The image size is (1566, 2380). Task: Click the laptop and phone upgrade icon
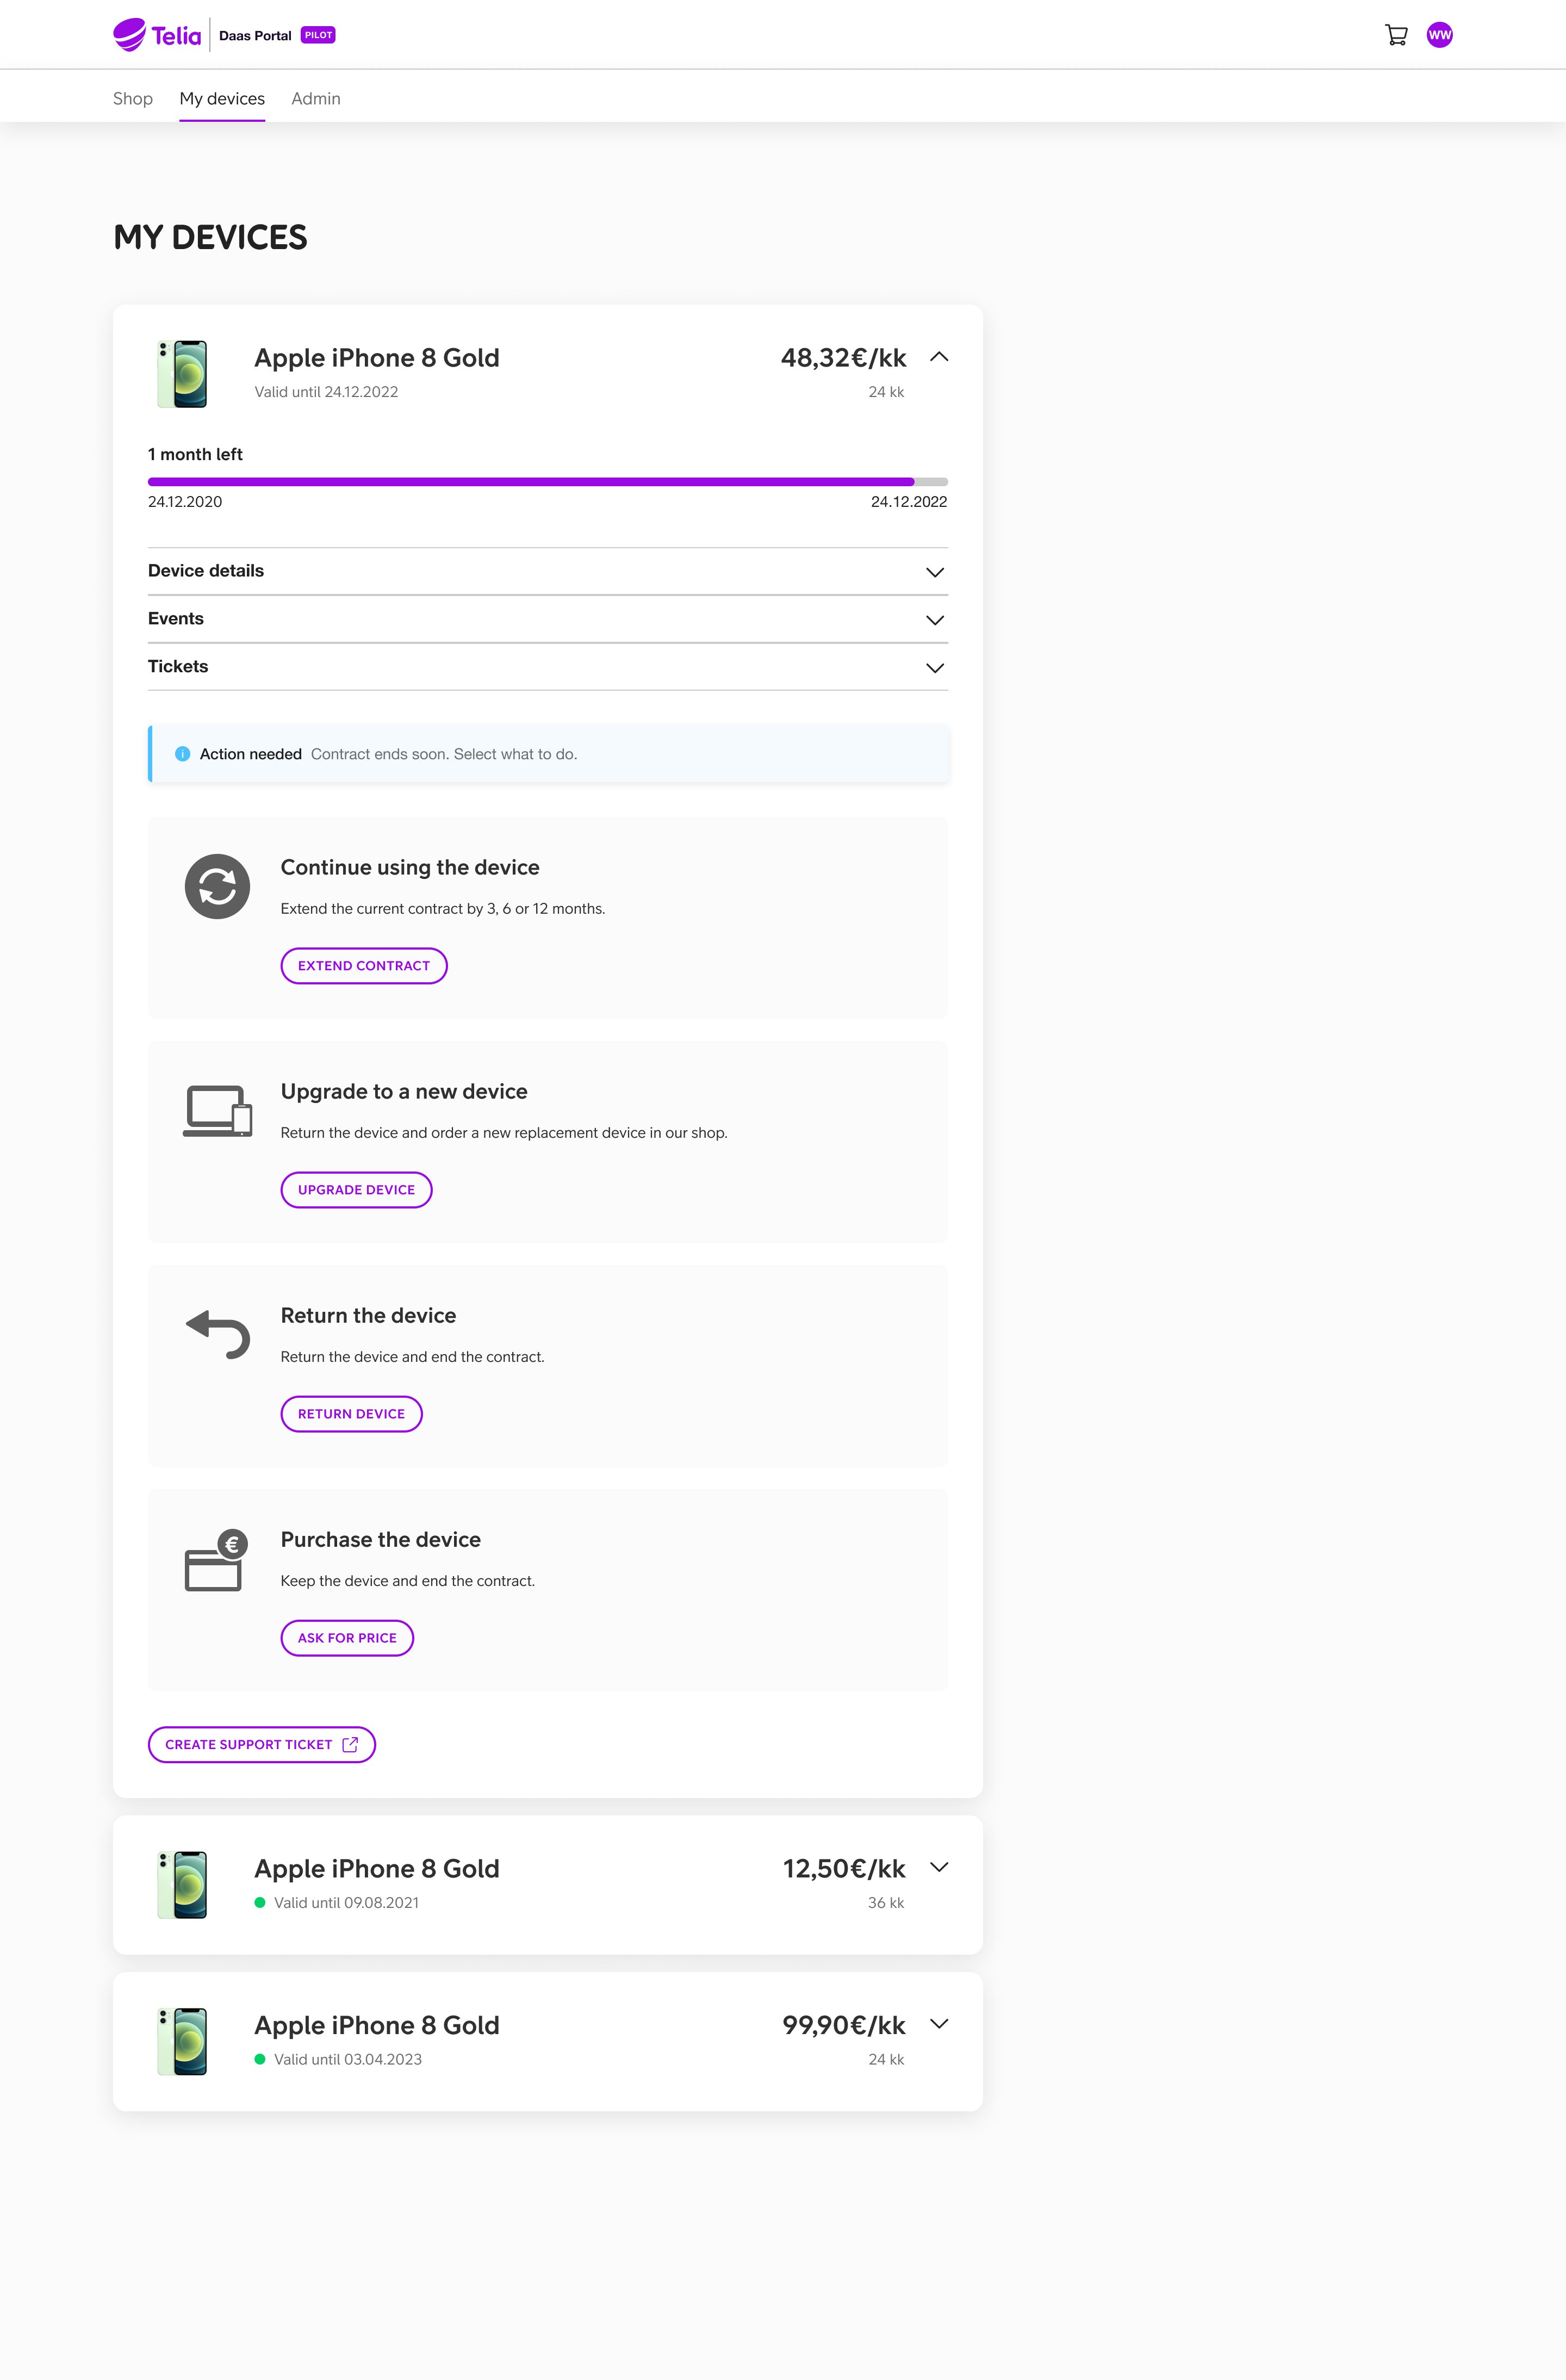click(x=217, y=1110)
